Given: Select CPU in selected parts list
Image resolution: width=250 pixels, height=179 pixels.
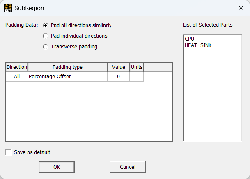Looking at the screenshot, I should pos(190,39).
